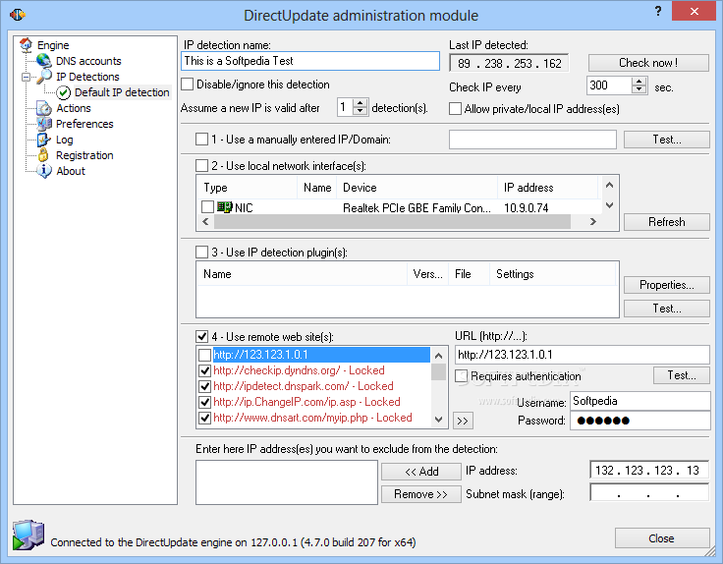Focus the IP detection name field

coord(310,61)
